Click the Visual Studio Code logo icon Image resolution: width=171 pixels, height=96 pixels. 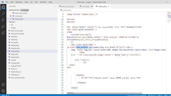coord(2,2)
